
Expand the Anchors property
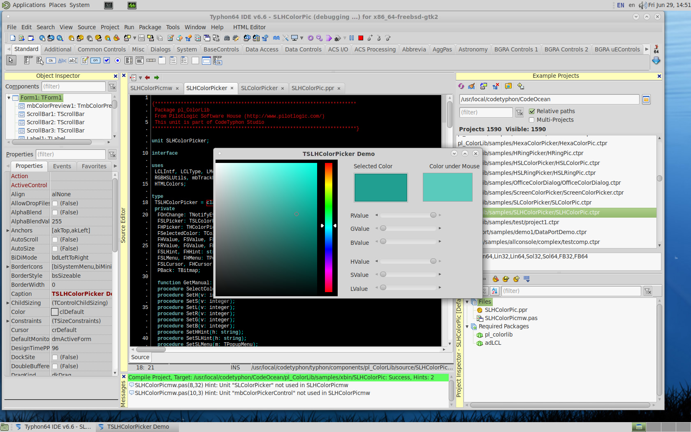[x=8, y=230]
